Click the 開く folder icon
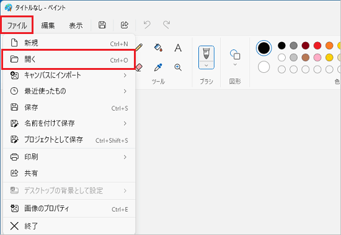341x235 pixels. point(14,59)
